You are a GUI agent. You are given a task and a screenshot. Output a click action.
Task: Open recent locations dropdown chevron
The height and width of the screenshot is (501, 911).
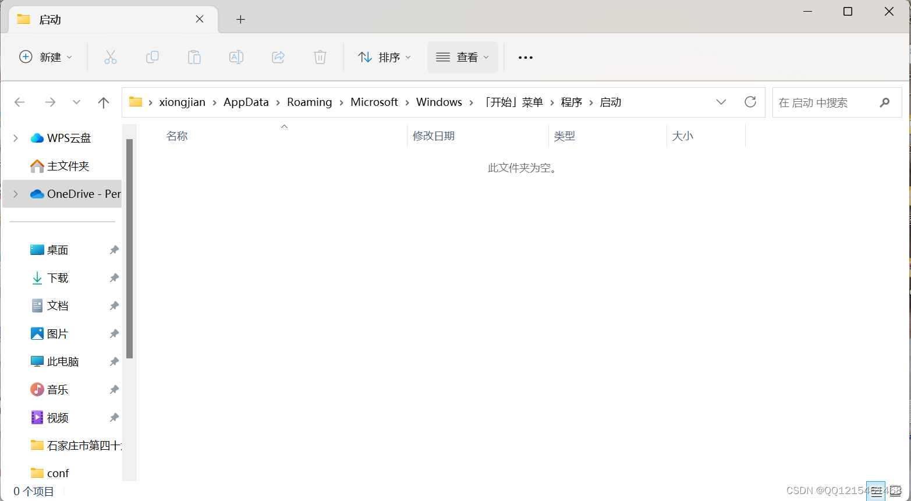coord(76,102)
